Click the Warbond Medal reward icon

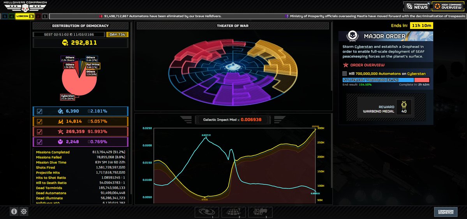(x=404, y=107)
